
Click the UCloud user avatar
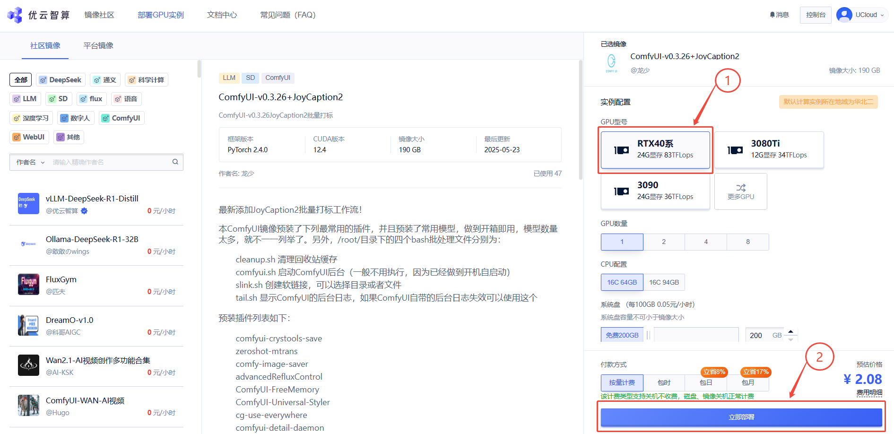pyautogui.click(x=844, y=15)
